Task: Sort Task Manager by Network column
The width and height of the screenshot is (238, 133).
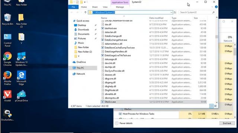Action: pyautogui.click(x=227, y=39)
